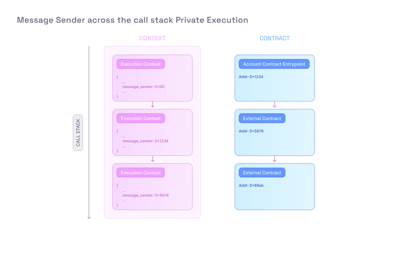The height and width of the screenshot is (254, 397).
Task: Click the third Execution Context badge
Action: click(141, 173)
